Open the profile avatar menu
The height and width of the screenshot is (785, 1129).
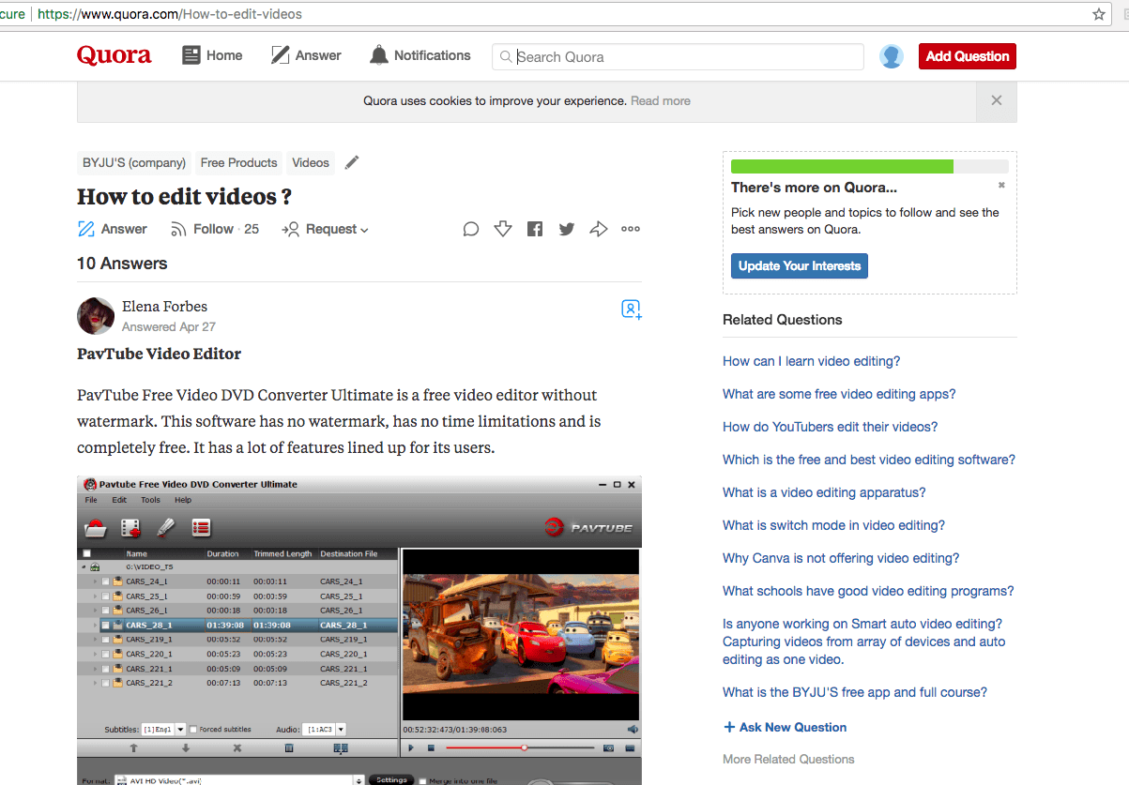tap(892, 56)
